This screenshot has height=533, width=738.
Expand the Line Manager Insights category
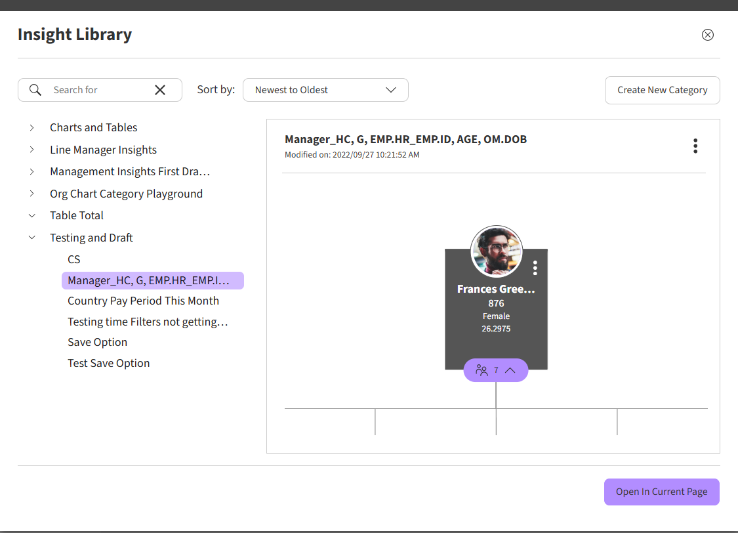[32, 150]
